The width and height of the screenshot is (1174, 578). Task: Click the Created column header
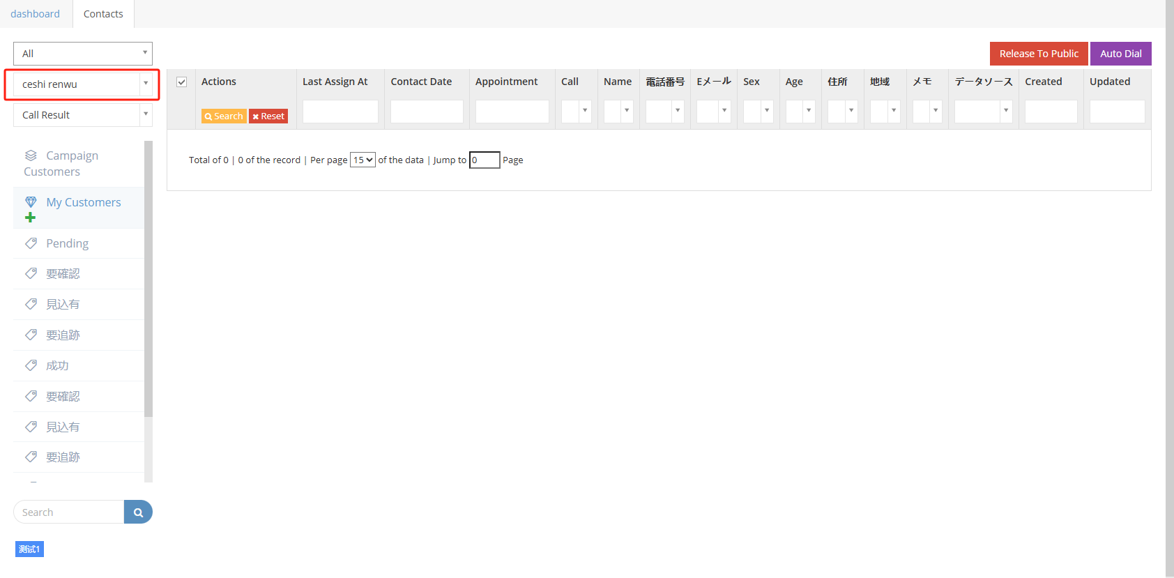pos(1044,82)
